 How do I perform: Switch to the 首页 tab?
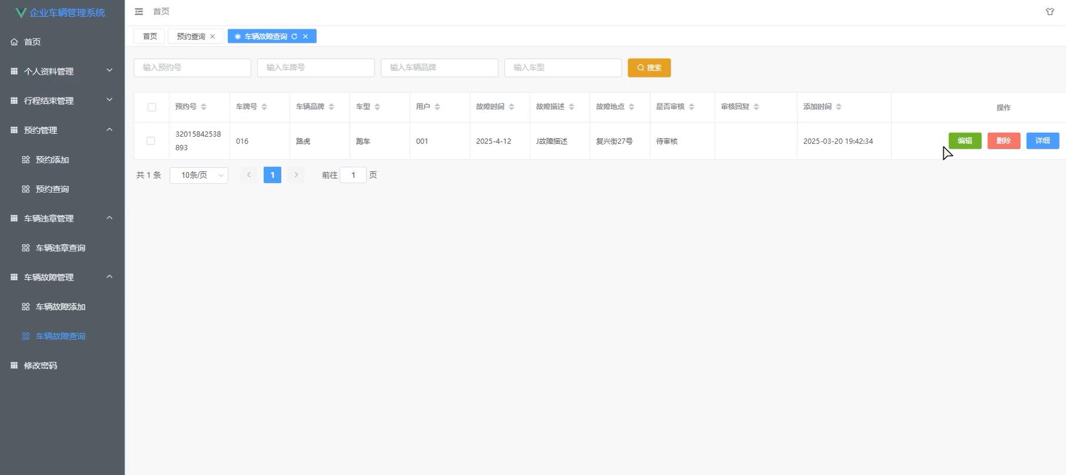(150, 36)
